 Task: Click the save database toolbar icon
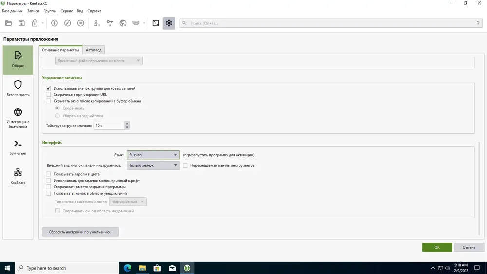click(21, 23)
